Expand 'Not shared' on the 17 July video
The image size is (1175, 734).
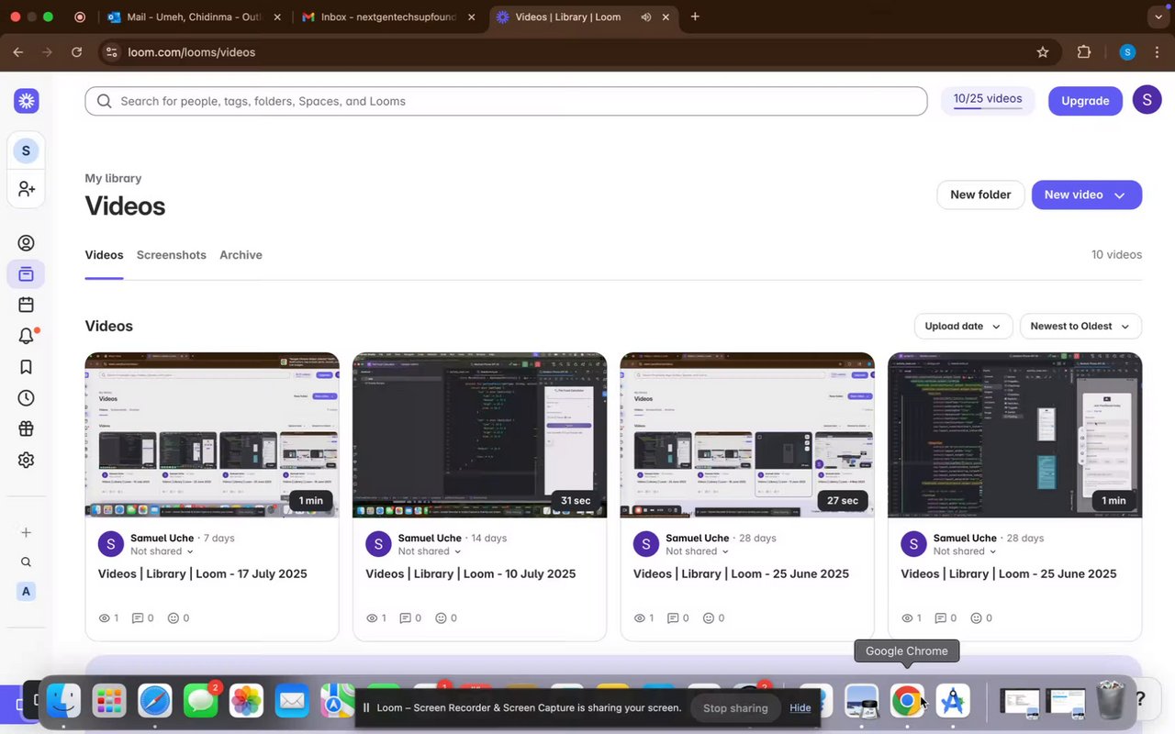coord(162,551)
